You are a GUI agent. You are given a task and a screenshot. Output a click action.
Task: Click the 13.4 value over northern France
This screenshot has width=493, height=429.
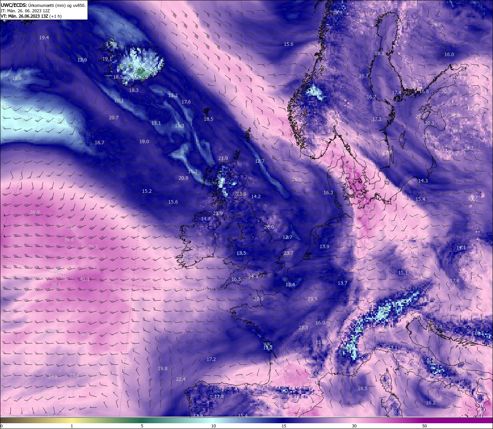point(290,285)
